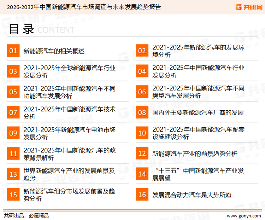Select chapter 国内外主要新能源汽车厂商的发展
265x220 pixels.
tap(198, 112)
